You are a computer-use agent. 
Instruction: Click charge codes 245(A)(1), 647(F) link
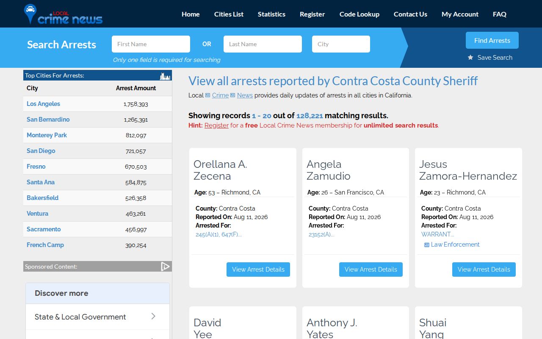coord(218,234)
